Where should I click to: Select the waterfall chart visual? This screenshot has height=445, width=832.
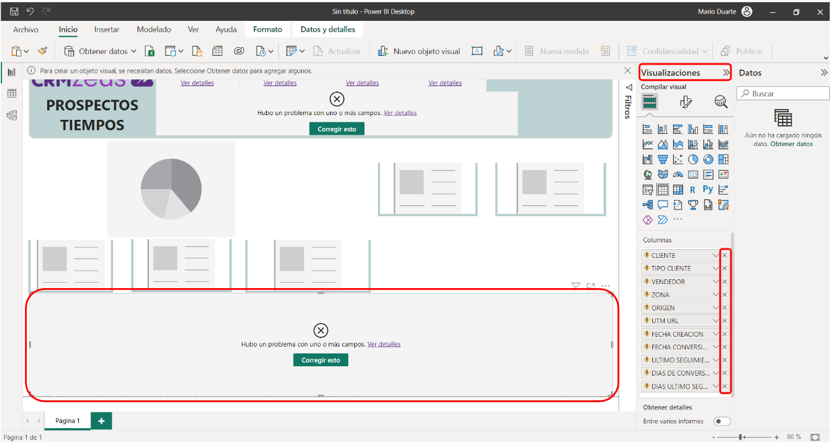[647, 160]
